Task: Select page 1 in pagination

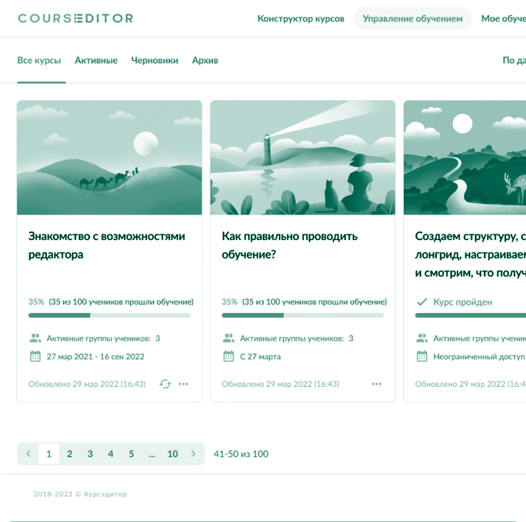Action: [49, 454]
